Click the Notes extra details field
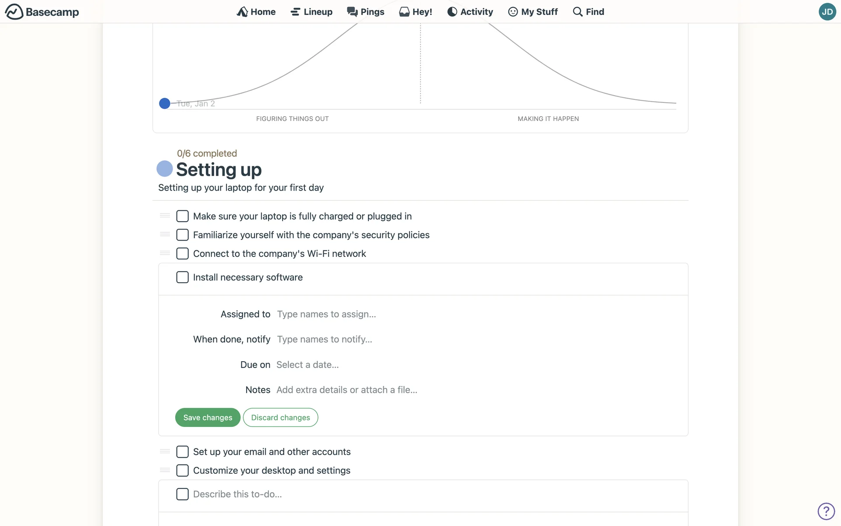841x526 pixels. (346, 390)
